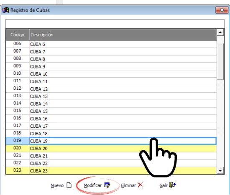Click the Registro de Cubas window icon
The height and width of the screenshot is (195, 230).
5,10
